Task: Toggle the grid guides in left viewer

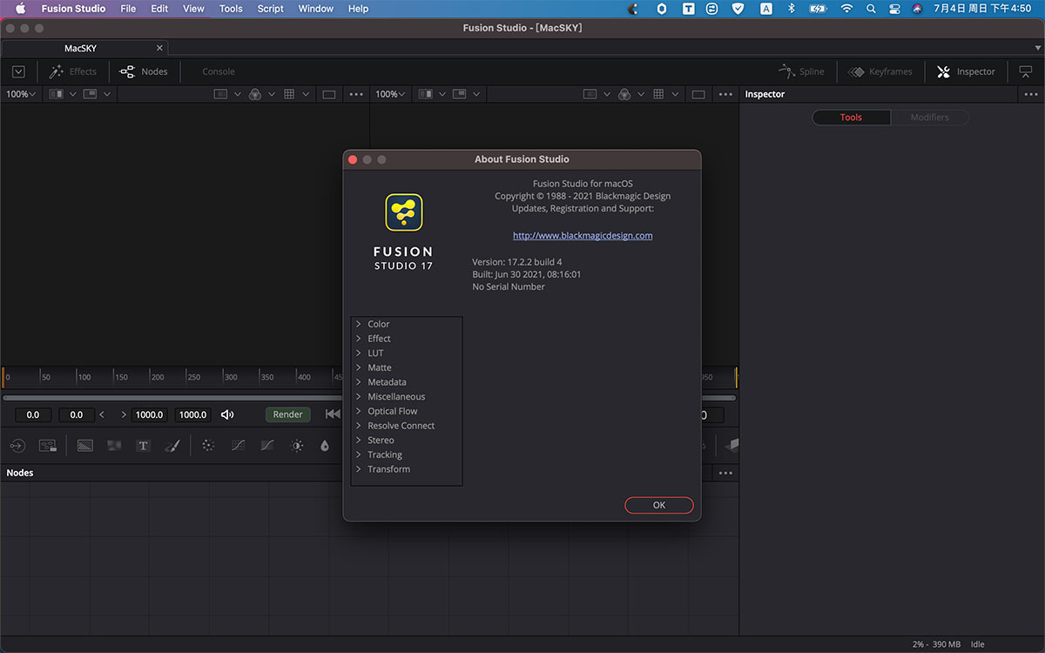Action: pyautogui.click(x=290, y=94)
